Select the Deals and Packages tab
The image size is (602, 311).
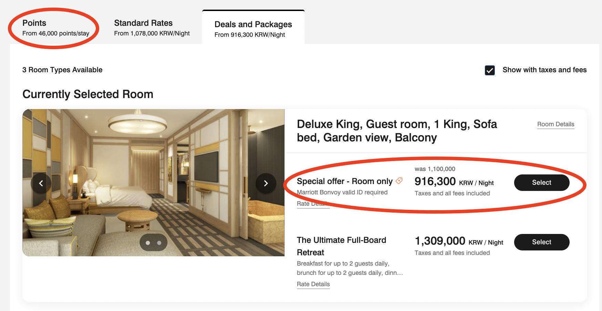click(253, 29)
